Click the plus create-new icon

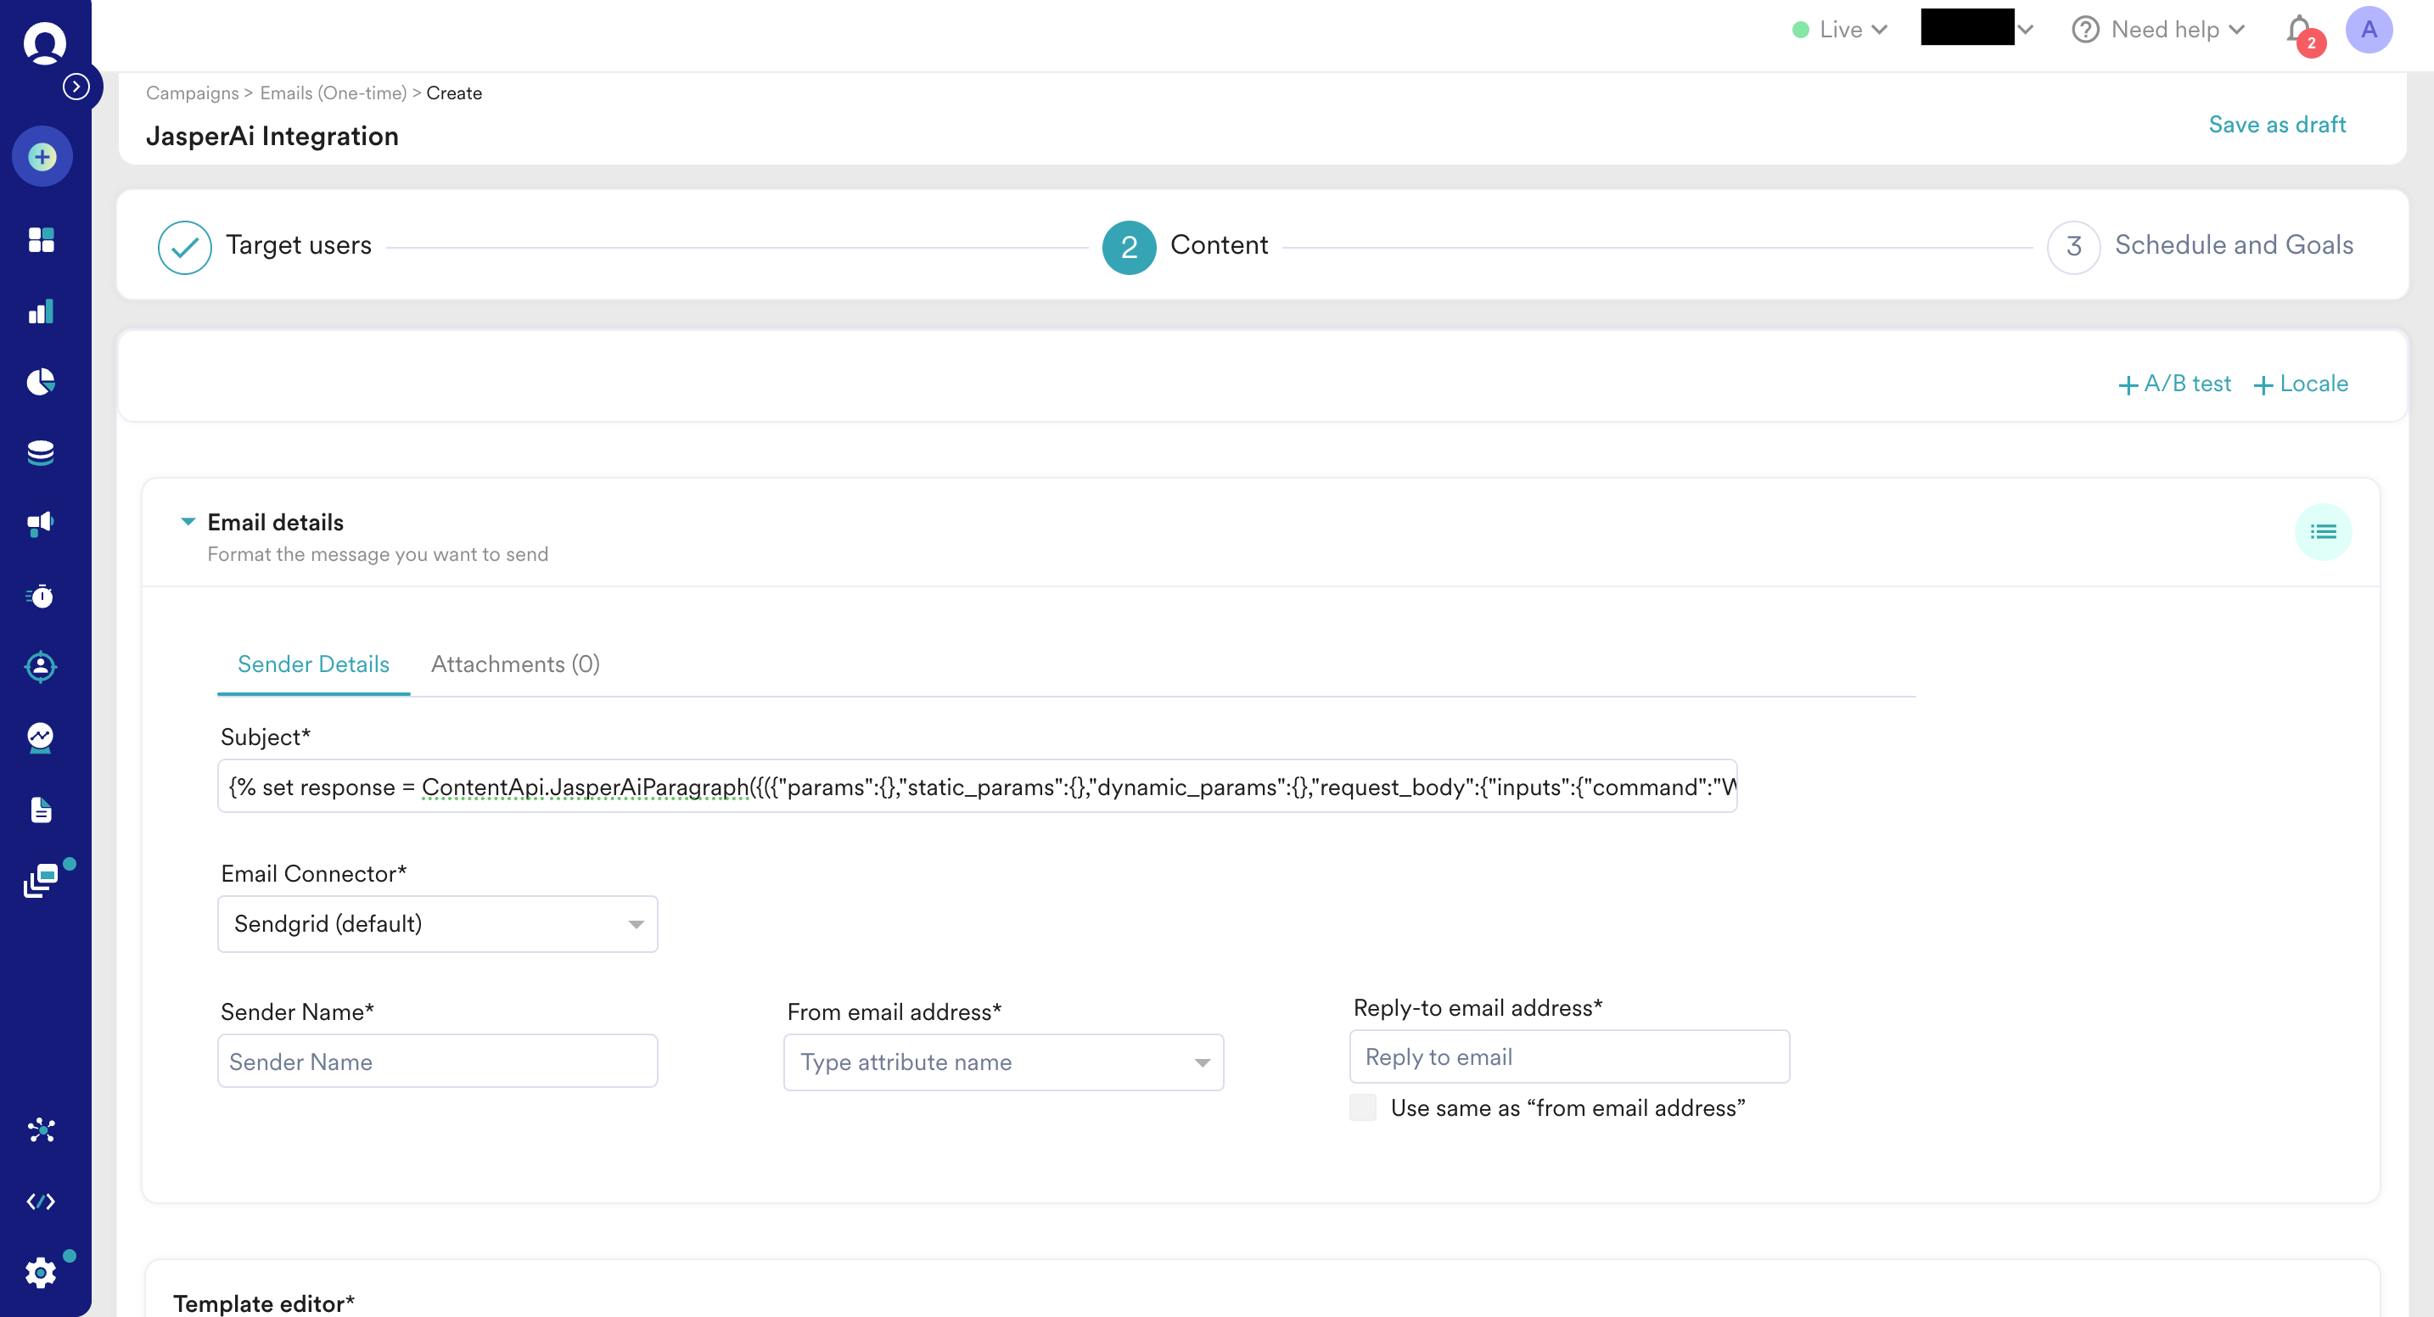pos(42,157)
